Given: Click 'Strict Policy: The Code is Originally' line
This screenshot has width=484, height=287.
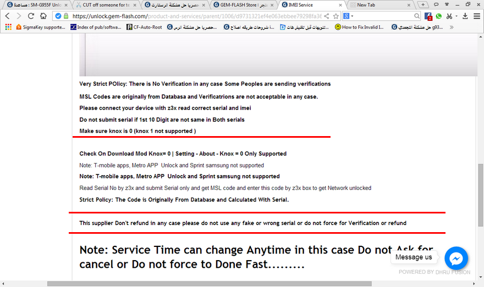Looking at the screenshot, I should point(184,200).
